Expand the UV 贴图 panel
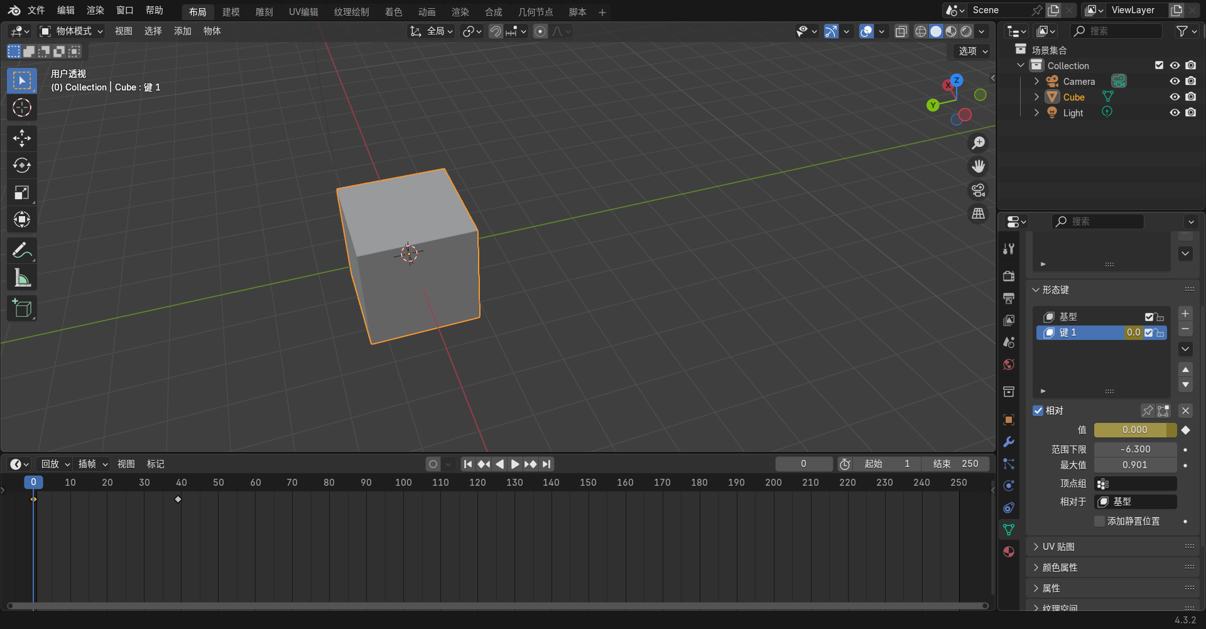Screen dimensions: 1206x629 (1058, 547)
